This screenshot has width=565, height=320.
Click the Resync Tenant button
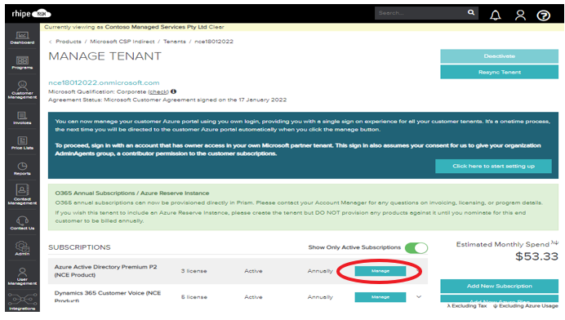tap(499, 72)
